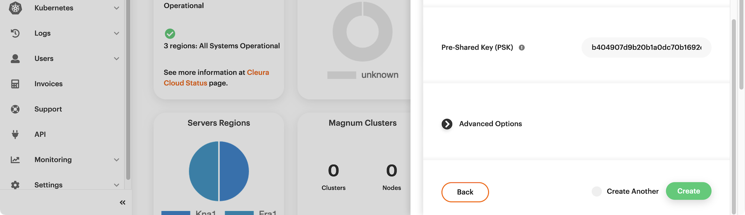Expand the Kubernetes menu chevron
This screenshot has height=215, width=745.
click(x=116, y=8)
